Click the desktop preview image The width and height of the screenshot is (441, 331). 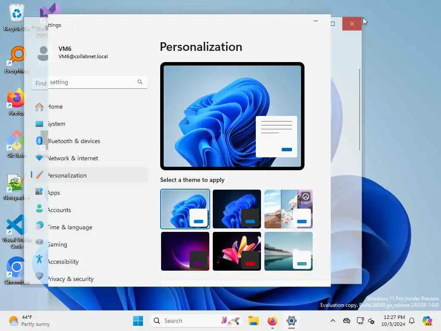click(x=232, y=116)
